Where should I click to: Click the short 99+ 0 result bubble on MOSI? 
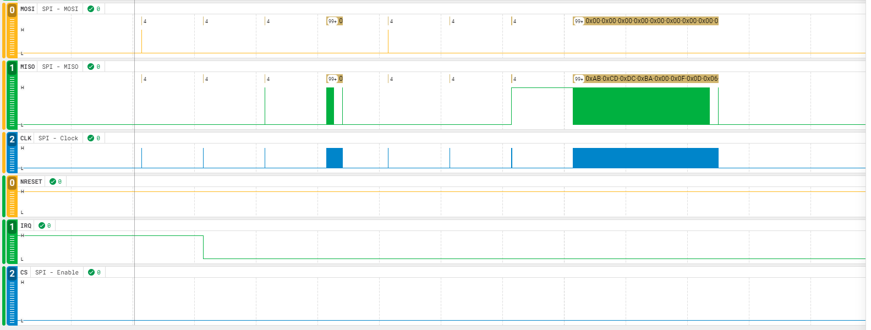(x=335, y=21)
